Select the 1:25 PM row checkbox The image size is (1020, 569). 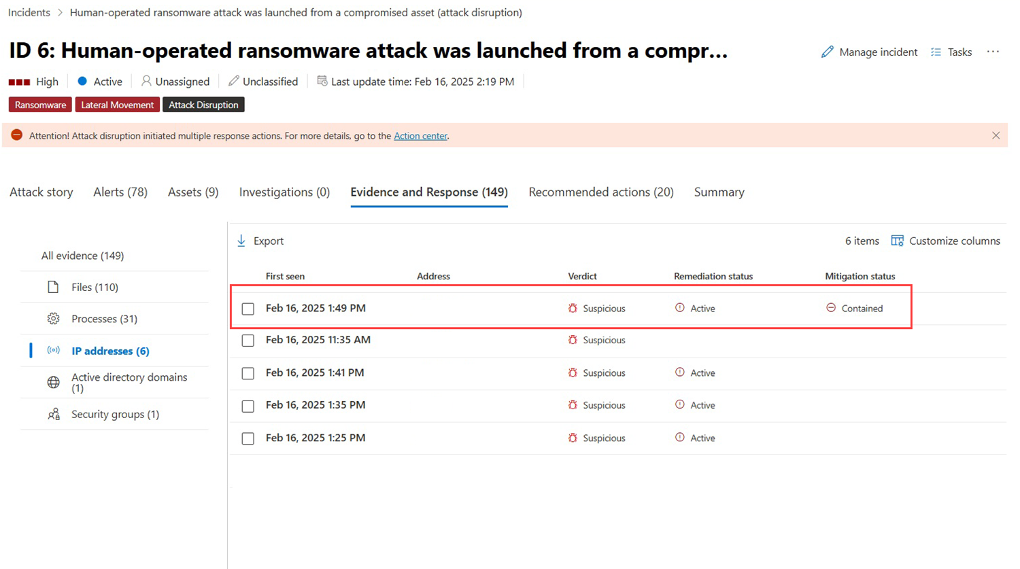click(x=248, y=438)
